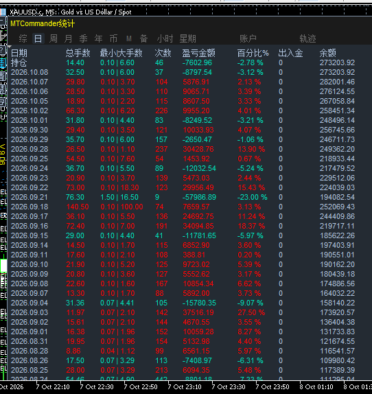Click the 总手数 column header
Screen dimensions: 372x394
pos(78,53)
